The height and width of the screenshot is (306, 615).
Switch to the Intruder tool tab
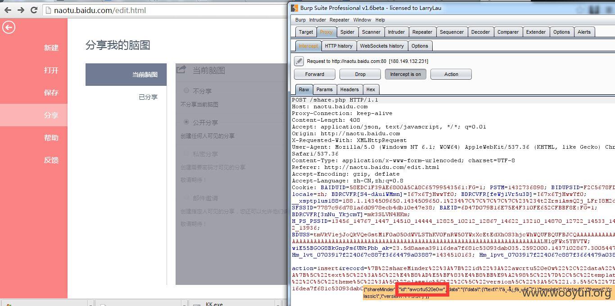tap(396, 32)
